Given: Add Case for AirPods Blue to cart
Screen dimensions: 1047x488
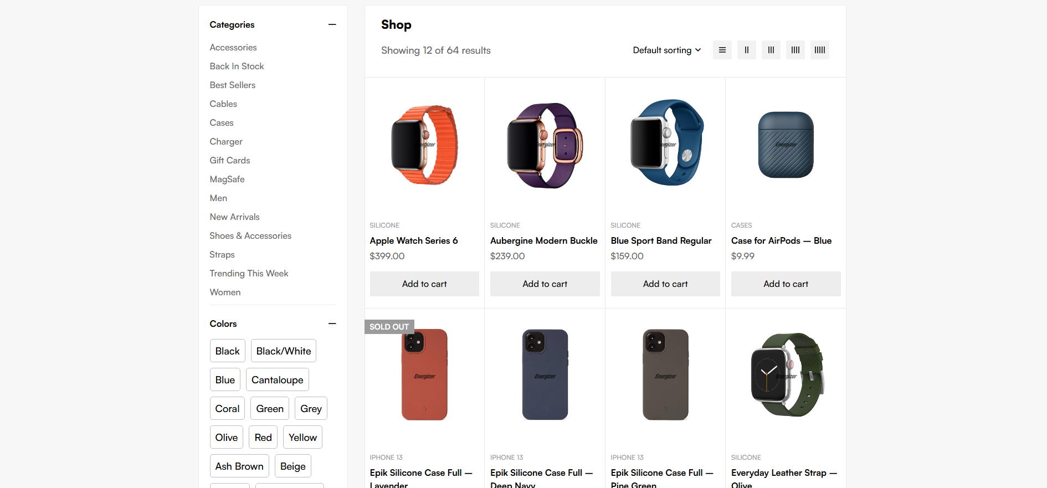Looking at the screenshot, I should [786, 284].
